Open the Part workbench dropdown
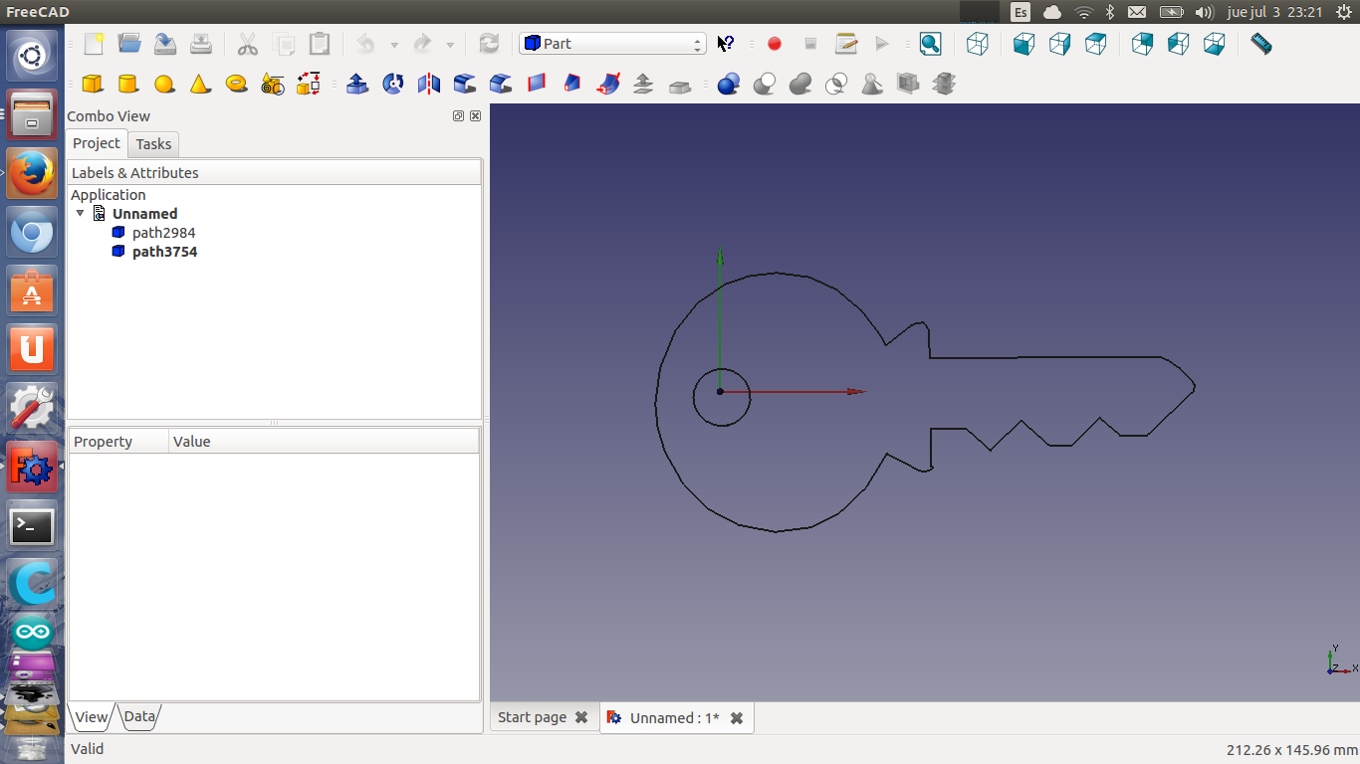The width and height of the screenshot is (1360, 764). pos(611,44)
